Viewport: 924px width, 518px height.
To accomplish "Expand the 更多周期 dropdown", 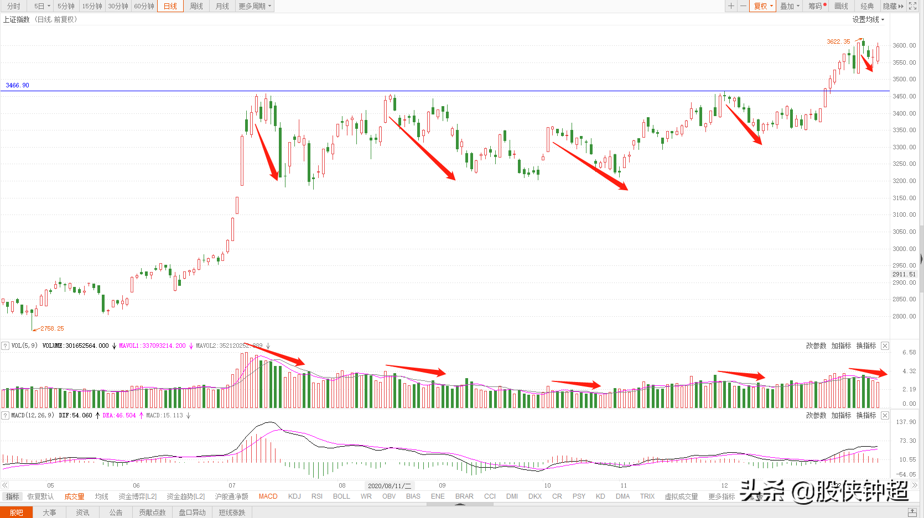I will coord(255,6).
